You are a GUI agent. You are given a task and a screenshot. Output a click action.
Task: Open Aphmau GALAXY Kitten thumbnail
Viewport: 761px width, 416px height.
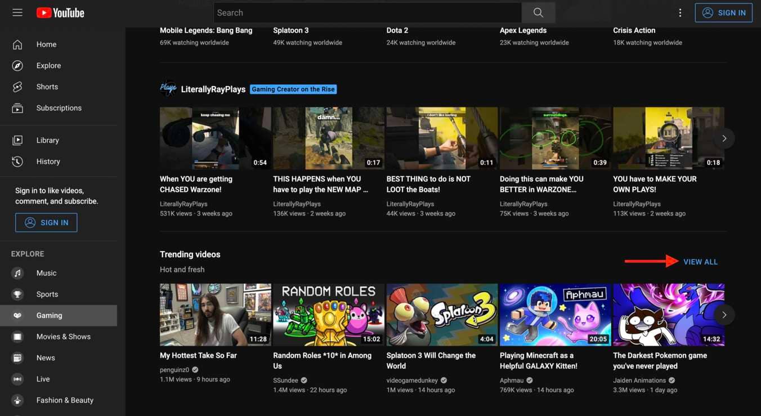click(556, 315)
